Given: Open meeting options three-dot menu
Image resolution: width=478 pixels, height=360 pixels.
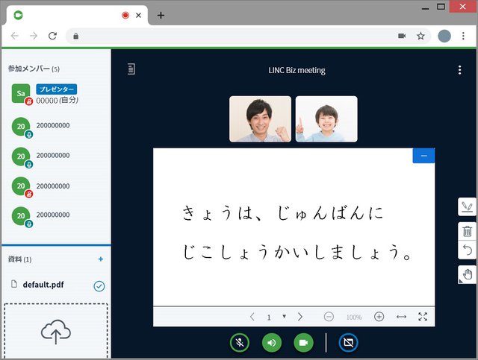Looking at the screenshot, I should pyautogui.click(x=460, y=70).
